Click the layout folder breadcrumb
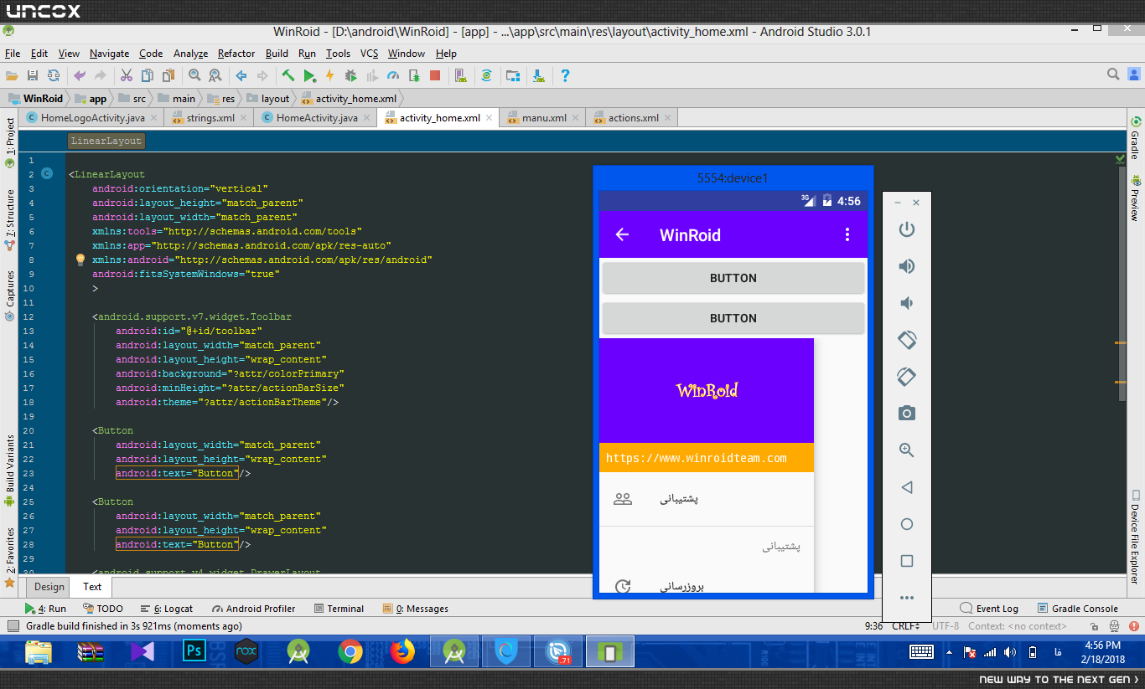The image size is (1145, 689). pos(268,98)
